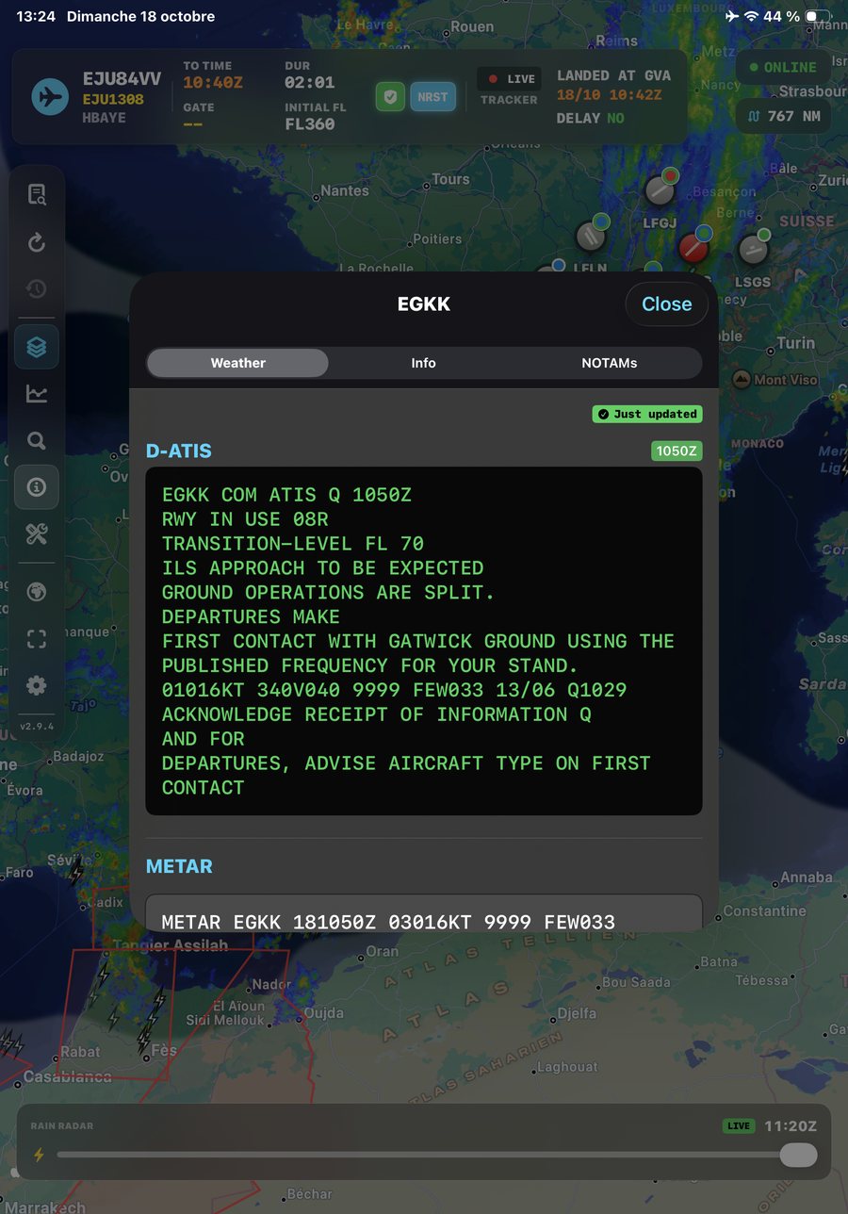Open the chart graph icon in sidebar
848x1214 pixels.
[x=37, y=393]
